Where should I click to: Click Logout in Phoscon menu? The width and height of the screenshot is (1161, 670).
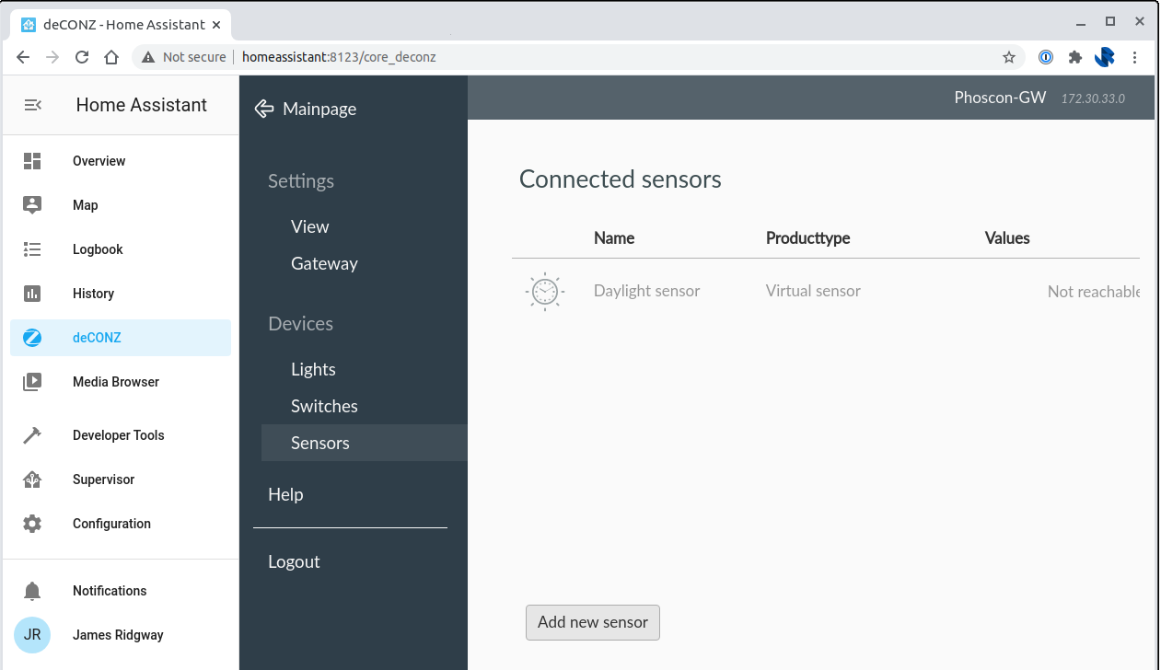(294, 561)
